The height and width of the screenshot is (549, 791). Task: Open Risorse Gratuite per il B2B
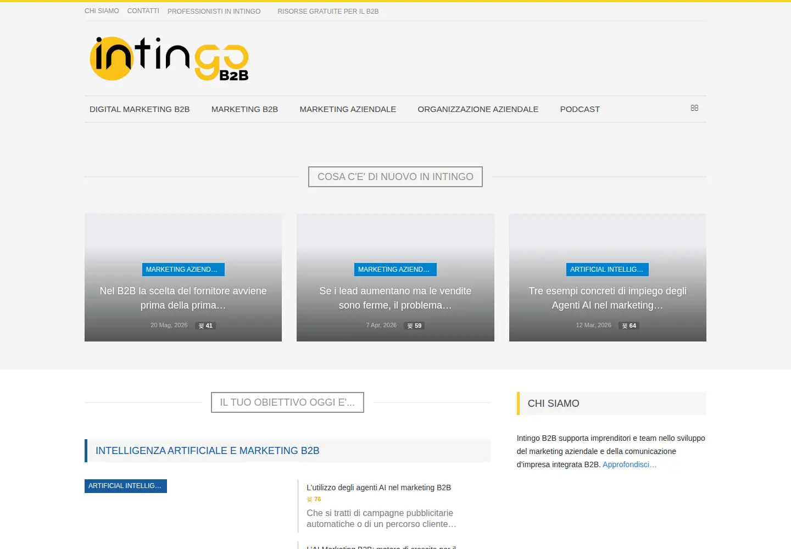click(328, 12)
